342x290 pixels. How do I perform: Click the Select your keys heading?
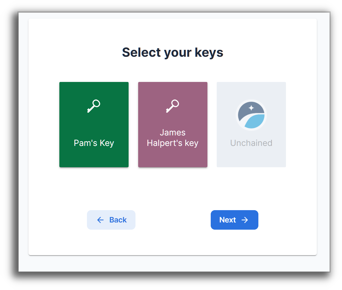tap(172, 52)
